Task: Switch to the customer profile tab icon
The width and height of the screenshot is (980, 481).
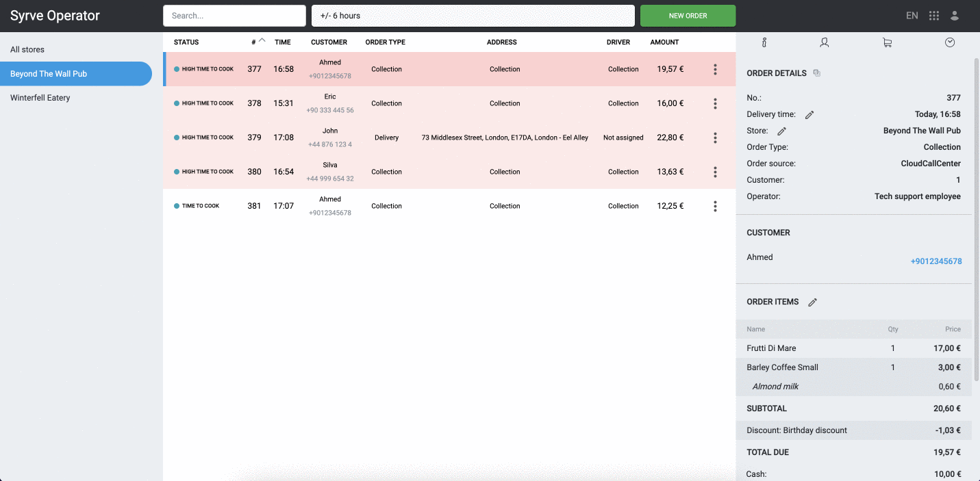Action: [x=825, y=42]
